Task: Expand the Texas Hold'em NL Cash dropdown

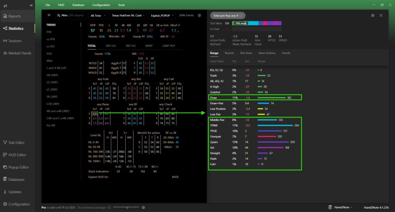Action: (128, 15)
